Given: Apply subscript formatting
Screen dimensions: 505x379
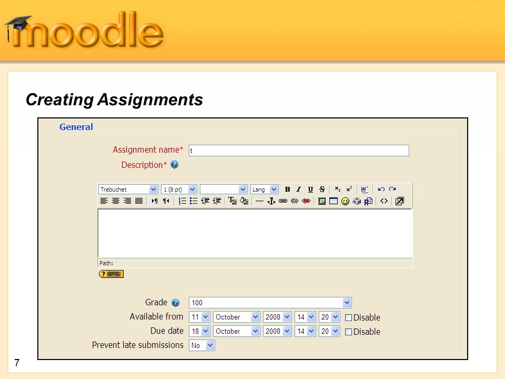Looking at the screenshot, I should pos(337,189).
